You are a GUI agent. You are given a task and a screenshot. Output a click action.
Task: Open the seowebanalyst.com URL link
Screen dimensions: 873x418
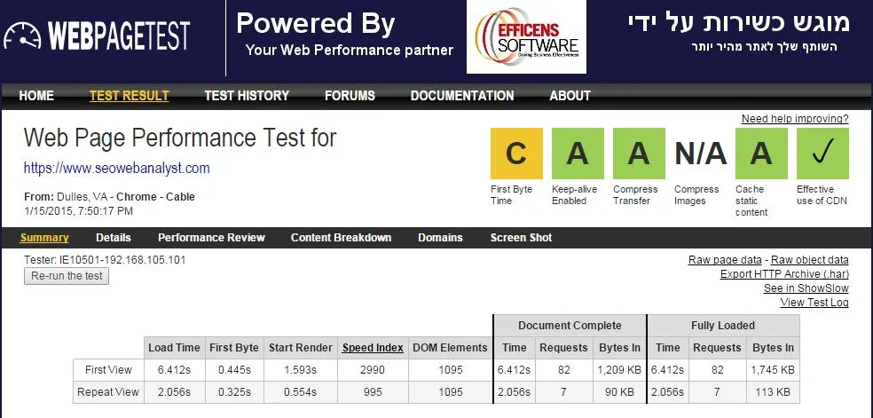(116, 168)
